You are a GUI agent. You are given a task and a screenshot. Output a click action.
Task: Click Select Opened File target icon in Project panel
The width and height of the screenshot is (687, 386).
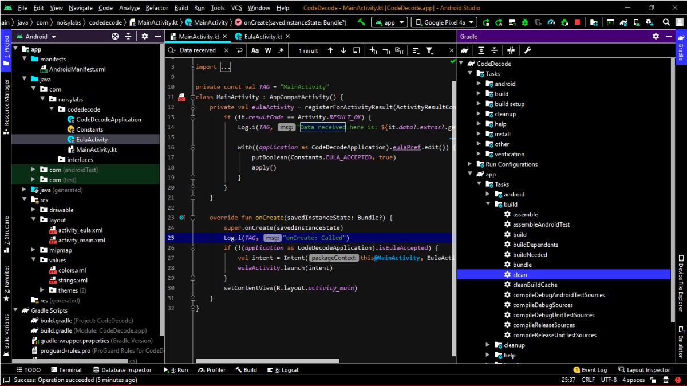click(x=115, y=36)
